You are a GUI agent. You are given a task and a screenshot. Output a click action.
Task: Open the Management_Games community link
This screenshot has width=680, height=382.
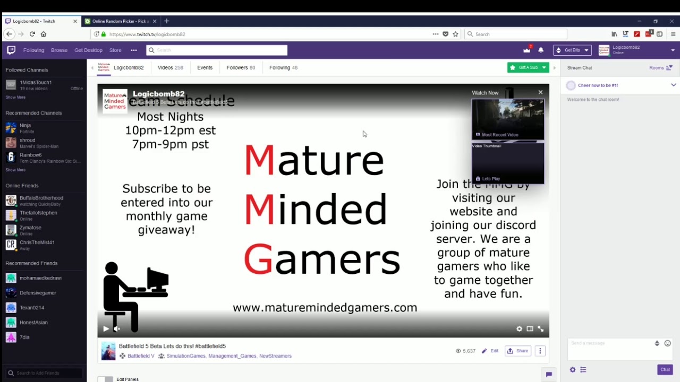(232, 356)
